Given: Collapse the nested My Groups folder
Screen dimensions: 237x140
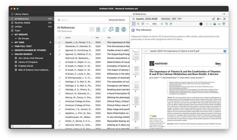Looking at the screenshot, I should (x=16, y=38).
